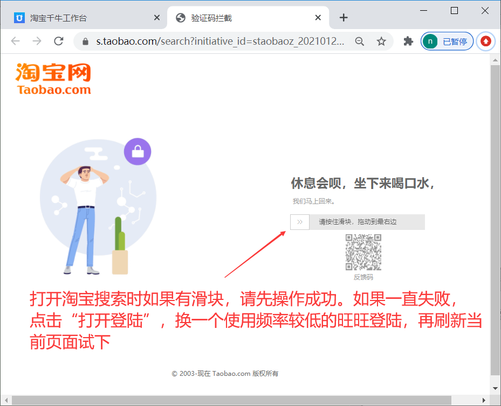This screenshot has height=406, width=501.
Task: Close the 淘宝千牛工作台 tab
Action: click(157, 18)
